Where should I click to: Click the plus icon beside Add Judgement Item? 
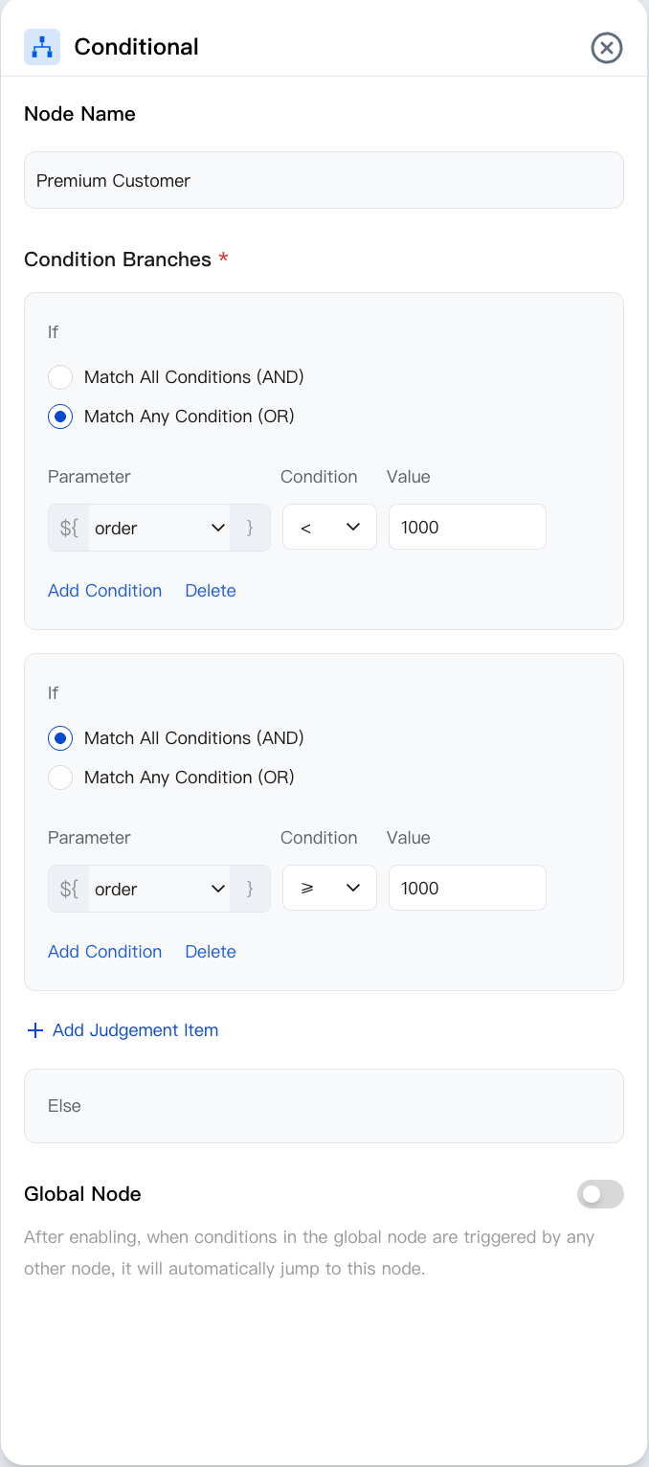35,1030
